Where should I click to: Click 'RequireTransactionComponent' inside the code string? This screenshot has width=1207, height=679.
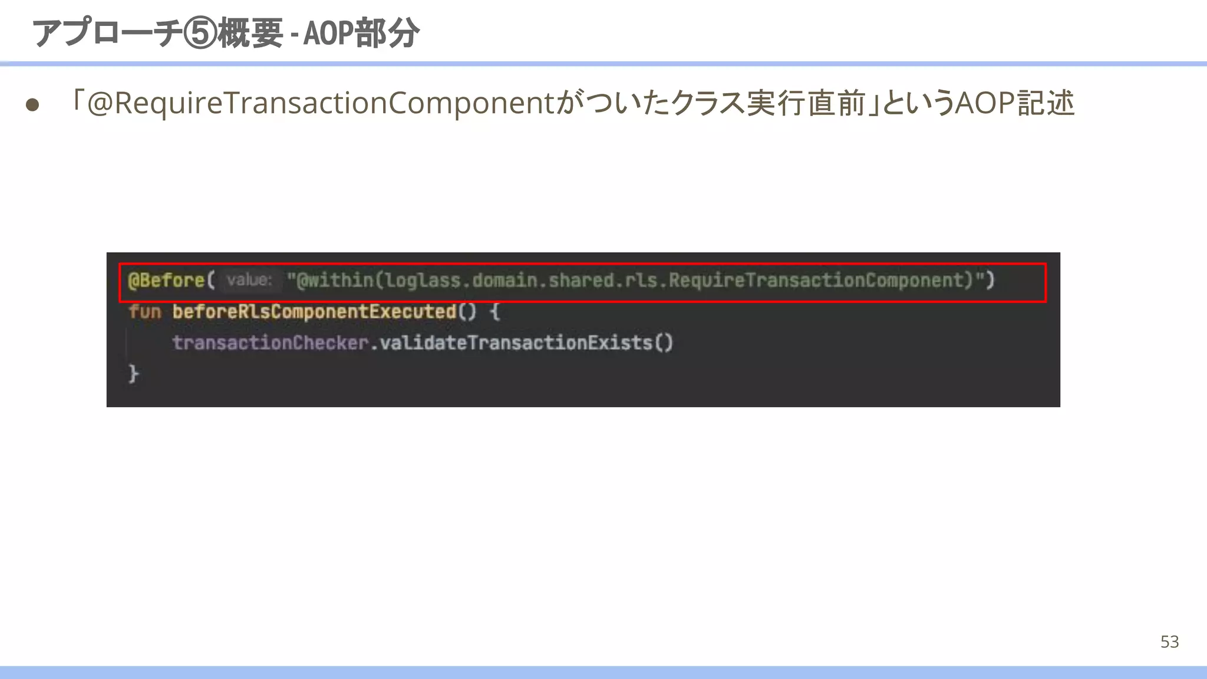[x=819, y=280]
